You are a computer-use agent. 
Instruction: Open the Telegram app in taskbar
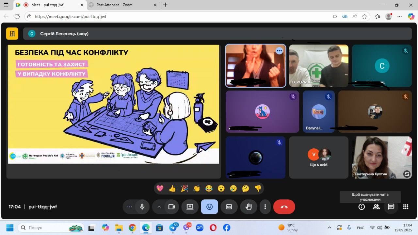tap(173, 228)
